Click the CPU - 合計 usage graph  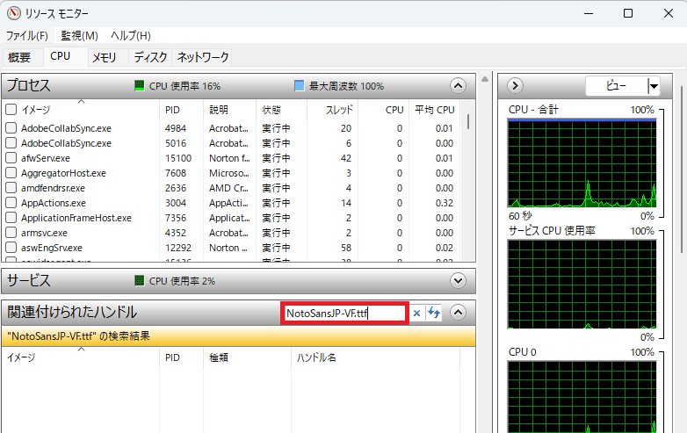[582, 163]
